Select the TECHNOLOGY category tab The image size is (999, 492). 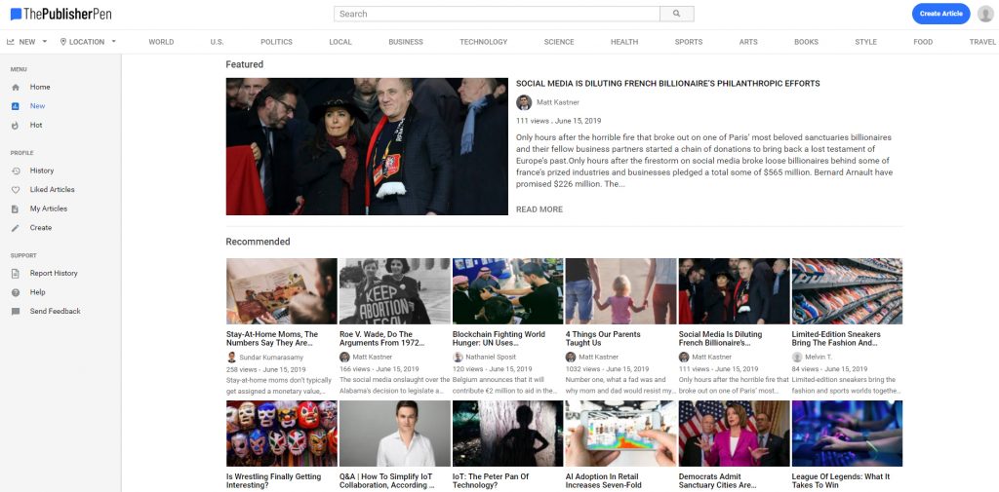point(484,42)
